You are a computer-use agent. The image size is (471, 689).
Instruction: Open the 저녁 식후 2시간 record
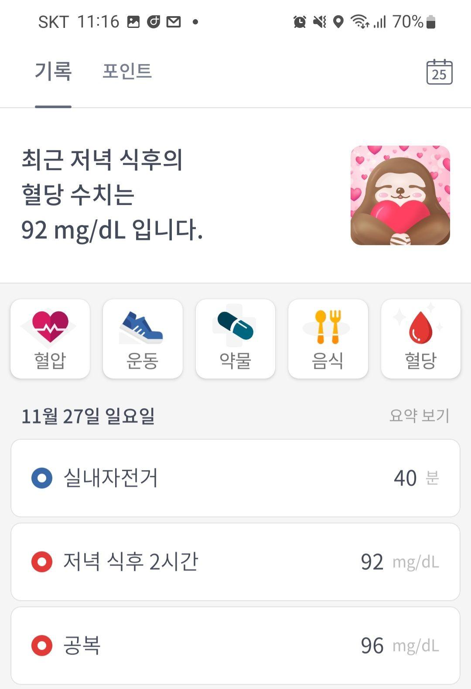click(235, 562)
